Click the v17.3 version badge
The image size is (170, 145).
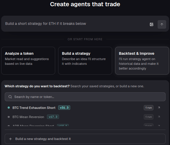53,117
